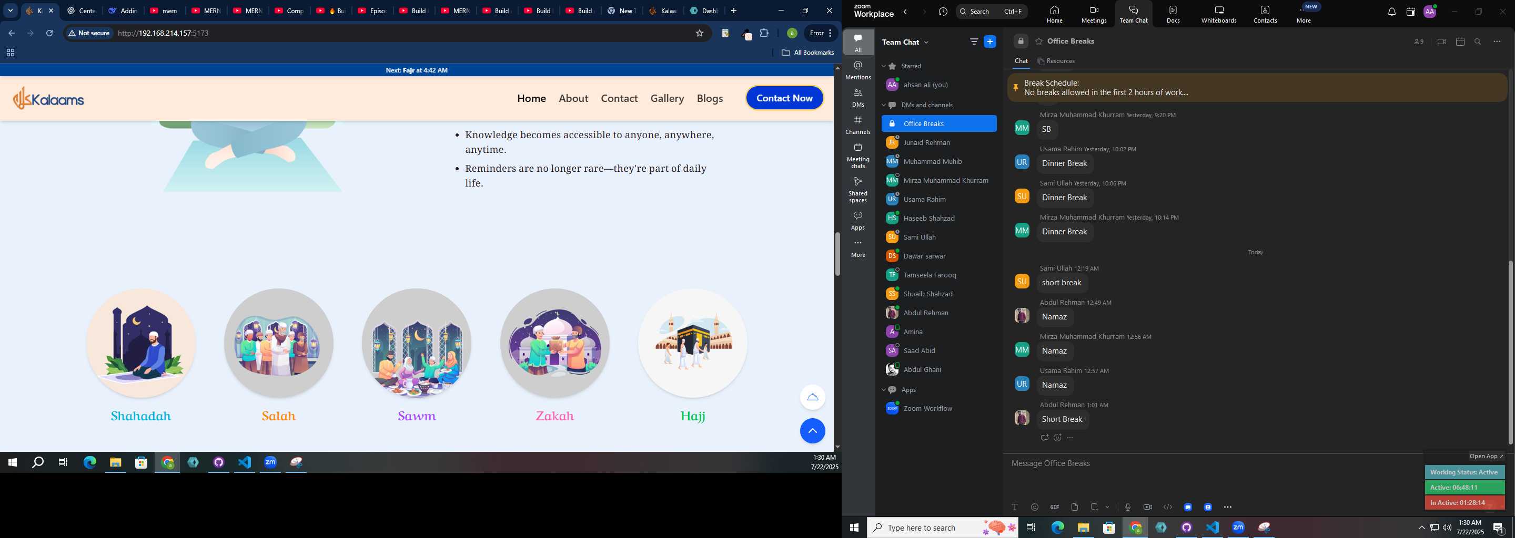
Task: Bookmark this page with Chrome star icon
Action: pos(699,34)
